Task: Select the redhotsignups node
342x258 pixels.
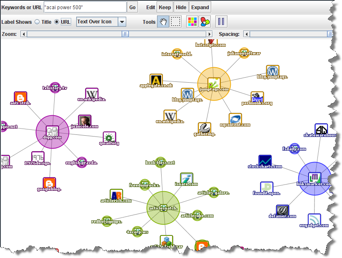Action: tap(107, 221)
